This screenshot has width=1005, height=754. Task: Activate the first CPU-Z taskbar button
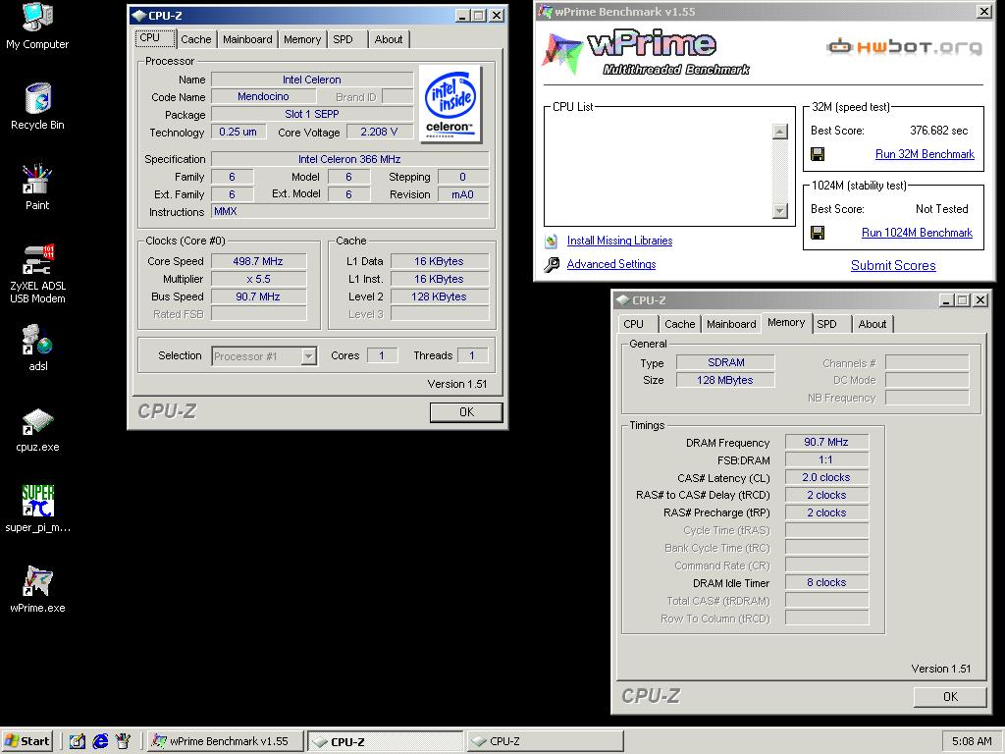[385, 741]
